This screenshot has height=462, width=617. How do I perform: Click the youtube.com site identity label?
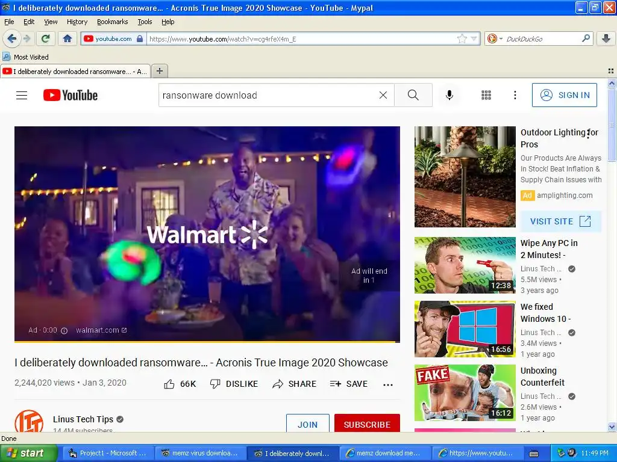click(x=113, y=38)
